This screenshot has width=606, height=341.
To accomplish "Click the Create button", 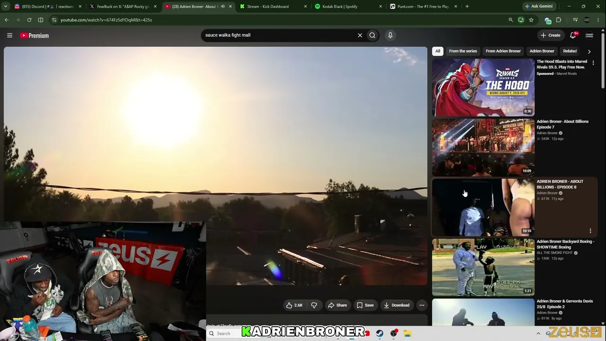I will coord(551,35).
